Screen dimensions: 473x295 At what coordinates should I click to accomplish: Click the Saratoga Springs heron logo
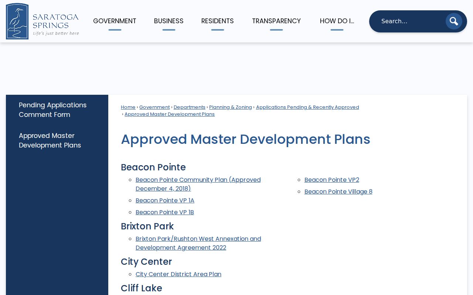click(x=42, y=21)
